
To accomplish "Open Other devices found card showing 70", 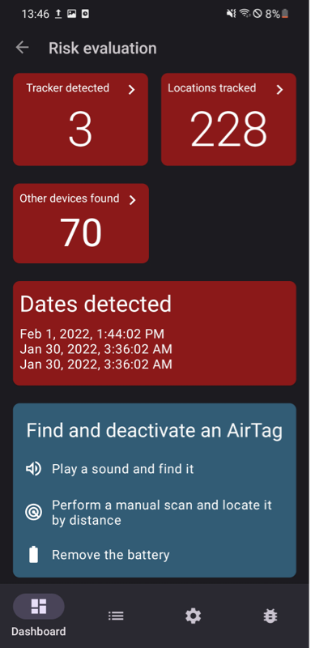I will pyautogui.click(x=81, y=224).
